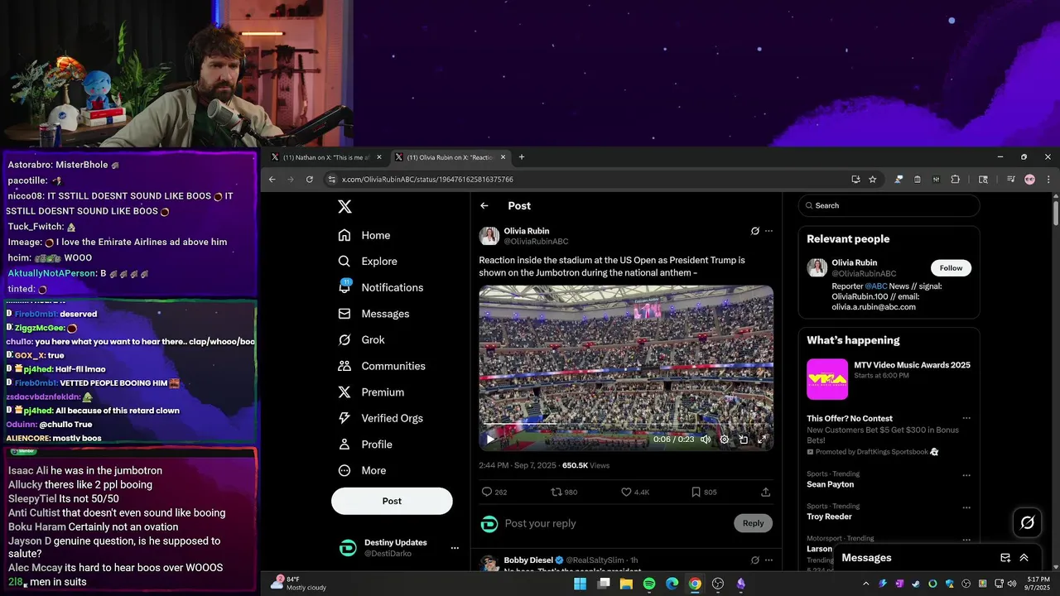Open Explore in the X sidebar
The width and height of the screenshot is (1060, 596).
[x=368, y=261]
